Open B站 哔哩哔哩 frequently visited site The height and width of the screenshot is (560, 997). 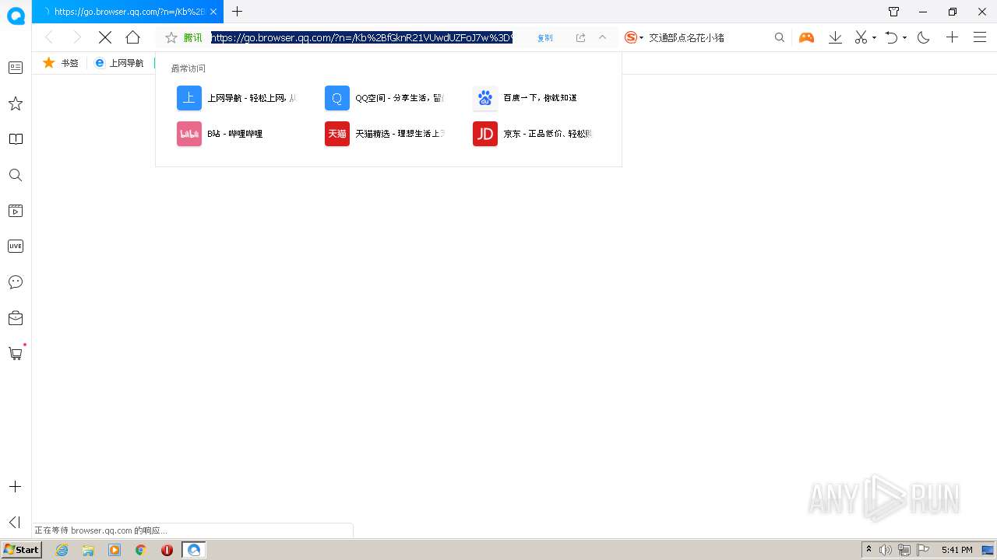[220, 134]
